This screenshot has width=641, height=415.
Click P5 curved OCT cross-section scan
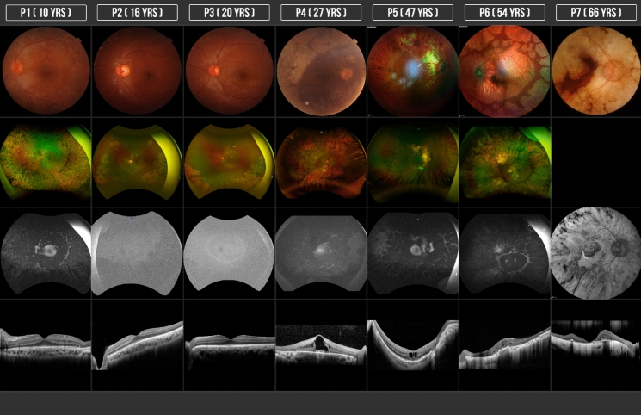click(x=413, y=345)
